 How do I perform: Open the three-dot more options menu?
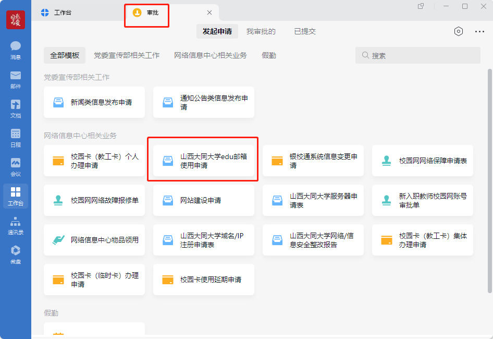(479, 31)
